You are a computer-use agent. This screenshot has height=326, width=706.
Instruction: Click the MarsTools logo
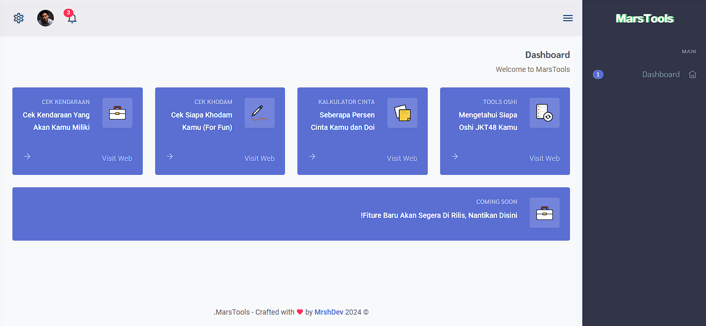pyautogui.click(x=644, y=19)
